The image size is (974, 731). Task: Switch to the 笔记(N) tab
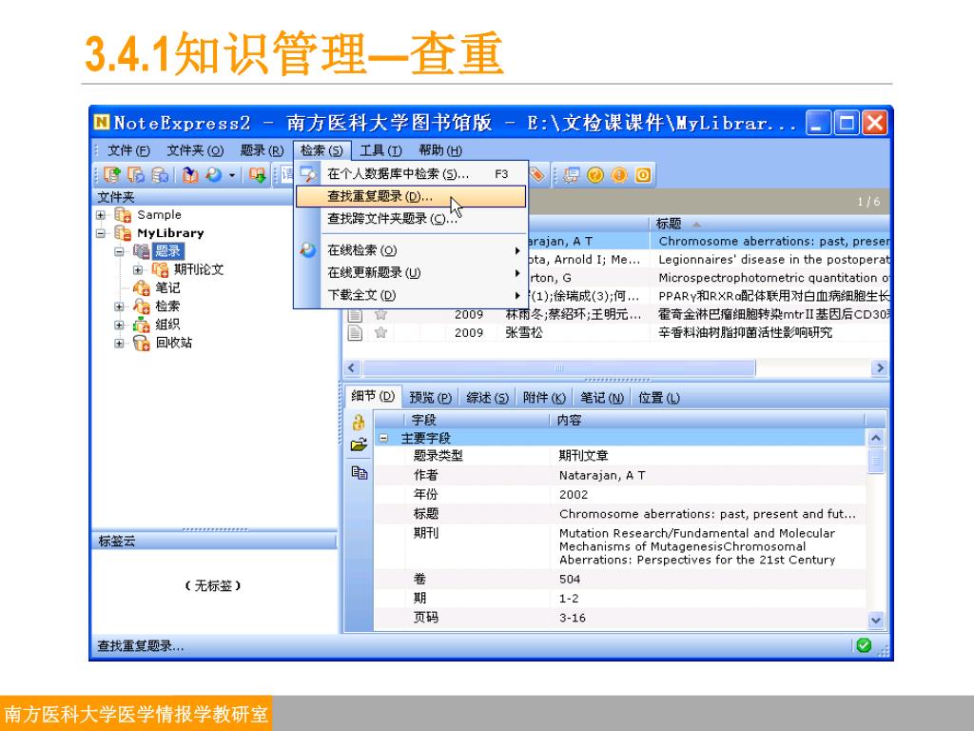pyautogui.click(x=602, y=398)
